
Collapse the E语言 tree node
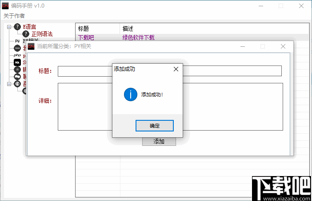click(9, 27)
